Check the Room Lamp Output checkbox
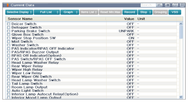 tap(9, 87)
